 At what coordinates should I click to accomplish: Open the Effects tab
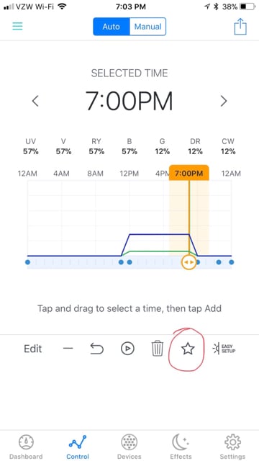coord(181,447)
